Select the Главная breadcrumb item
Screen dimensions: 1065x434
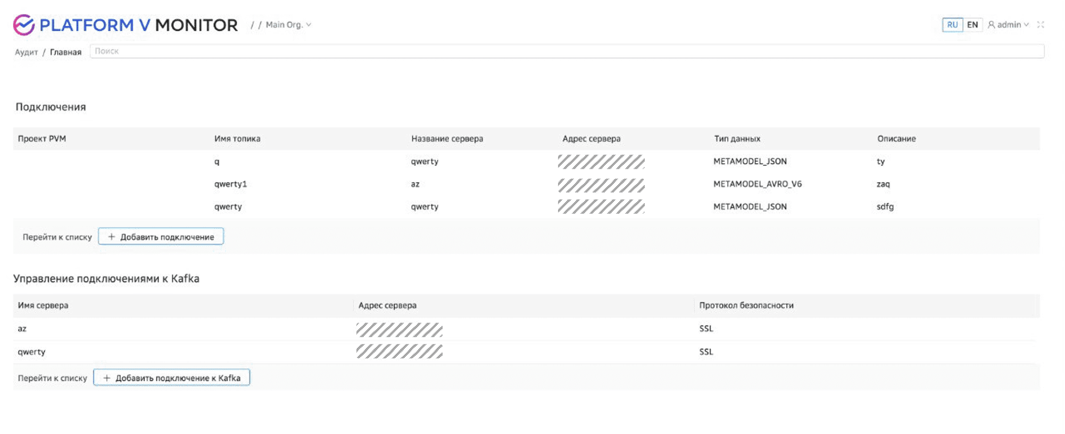tap(65, 52)
